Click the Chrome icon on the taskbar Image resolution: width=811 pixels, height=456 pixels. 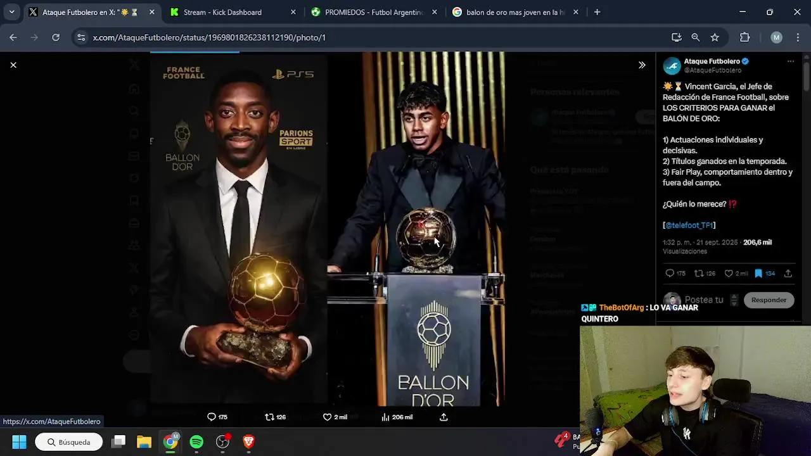coord(170,441)
